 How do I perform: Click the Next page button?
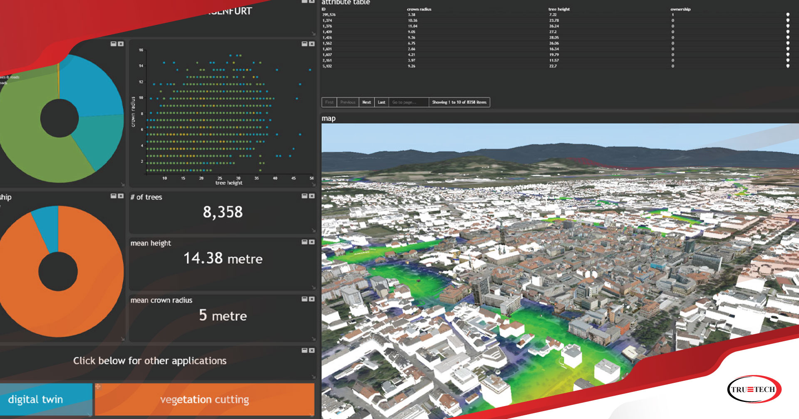point(367,102)
